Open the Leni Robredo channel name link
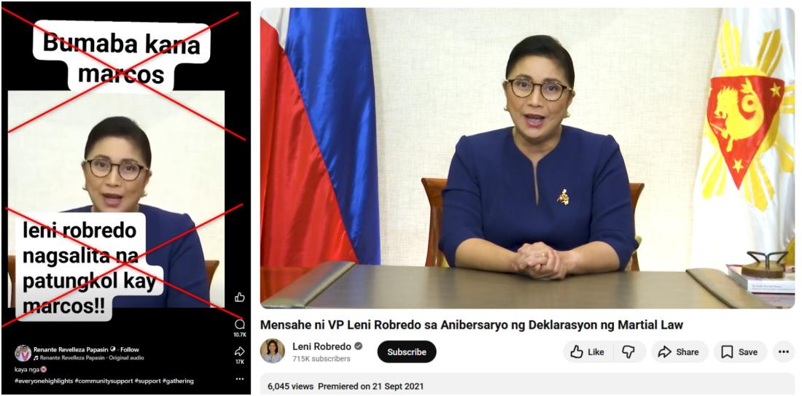 322,346
